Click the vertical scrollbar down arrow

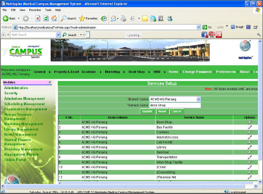(x=260, y=181)
